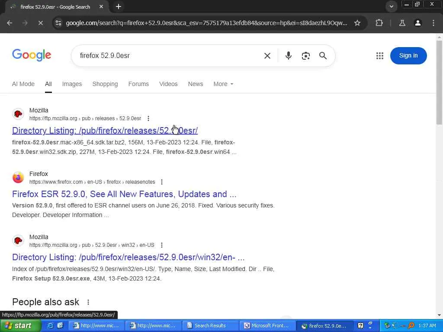Click the magnifier icon in system tray
The width and height of the screenshot is (443, 332).
pos(411,326)
